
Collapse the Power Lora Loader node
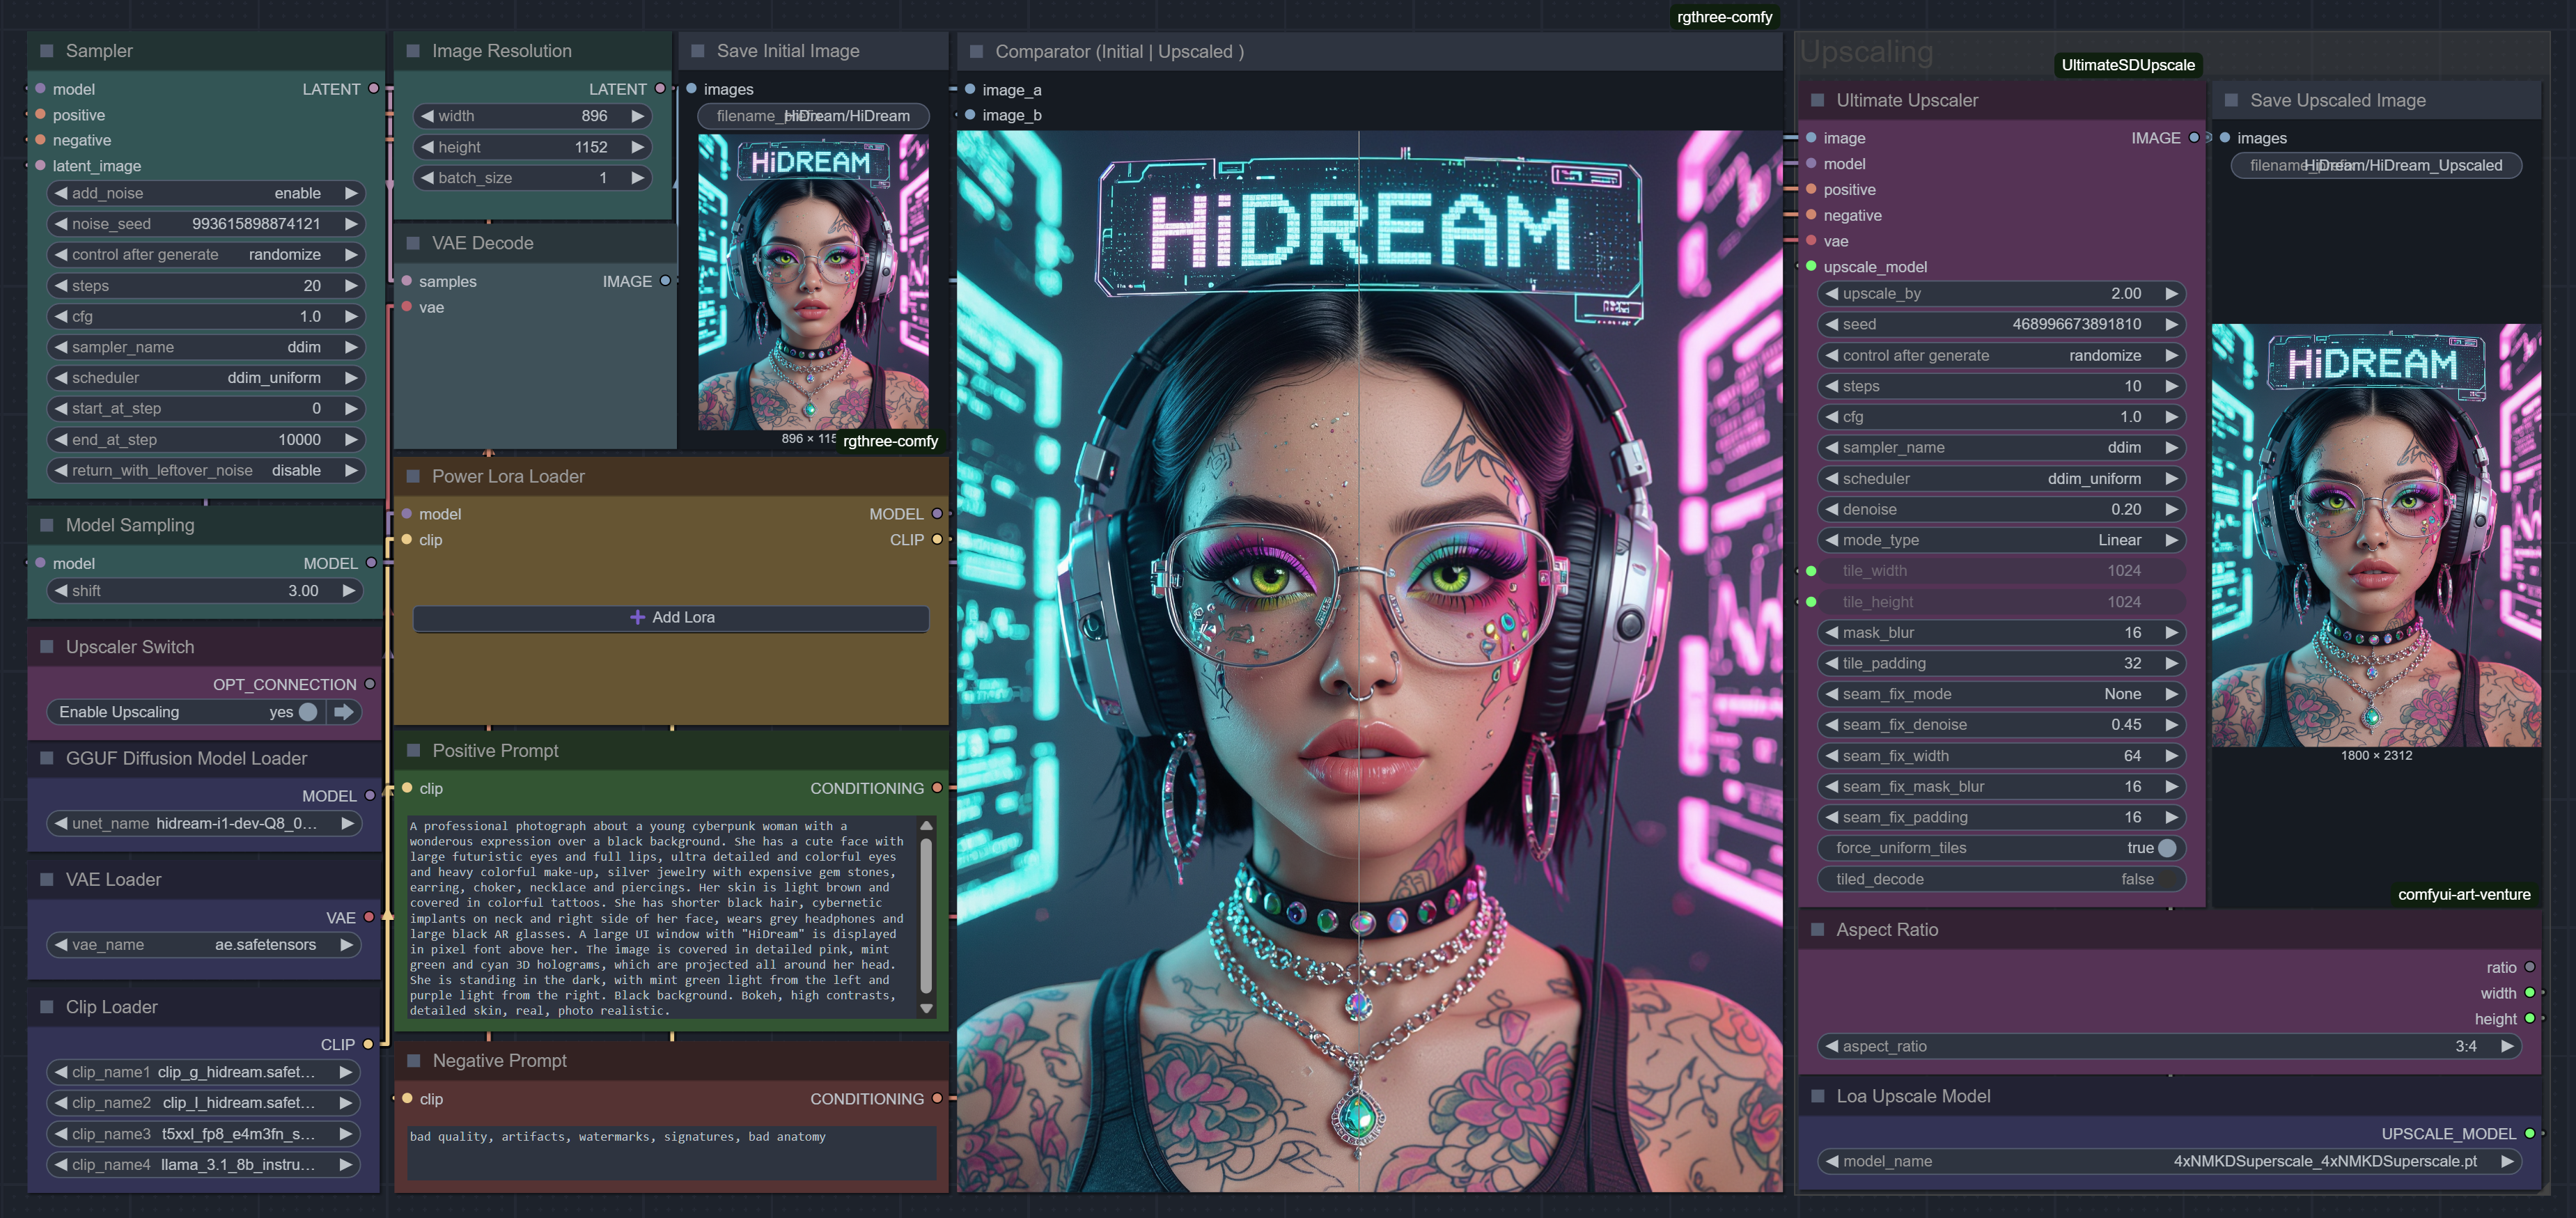[x=413, y=477]
